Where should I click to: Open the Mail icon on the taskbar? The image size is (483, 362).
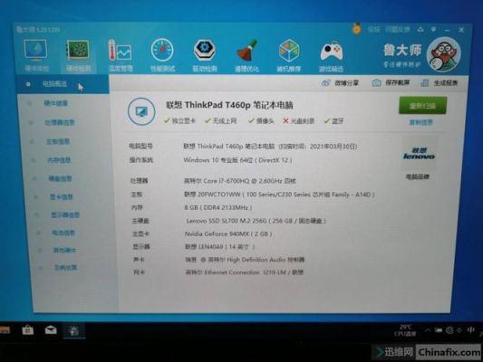pyautogui.click(x=51, y=330)
